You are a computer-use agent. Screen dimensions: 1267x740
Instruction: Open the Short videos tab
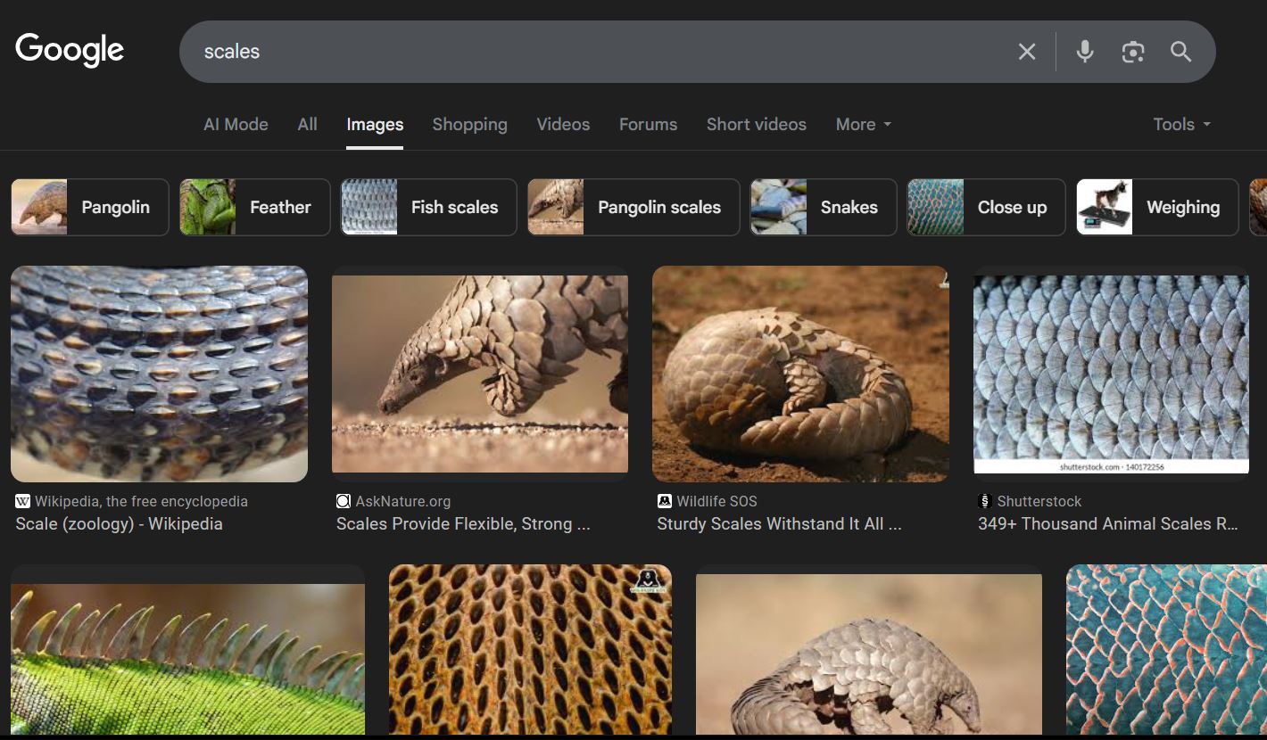[756, 125]
